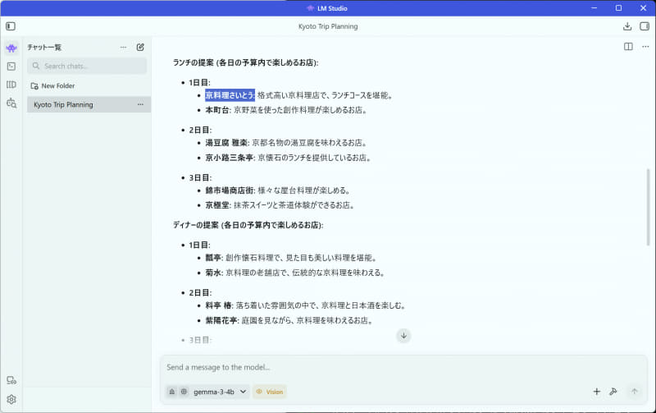Click the model settings icon beside gemma-3-4b
This screenshot has height=413, width=656.
[184, 392]
